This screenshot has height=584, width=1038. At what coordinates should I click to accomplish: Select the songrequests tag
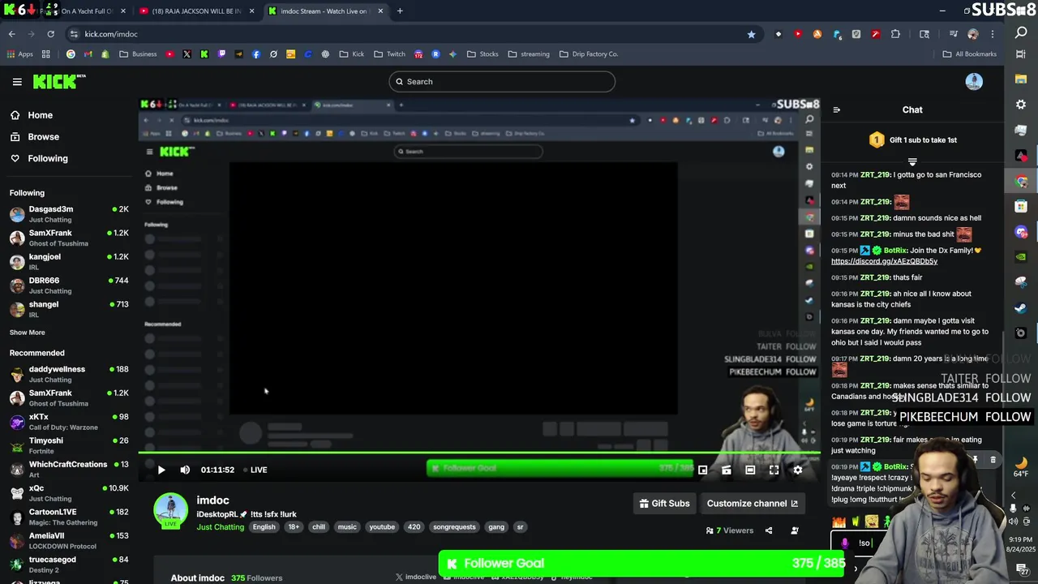[x=454, y=527]
